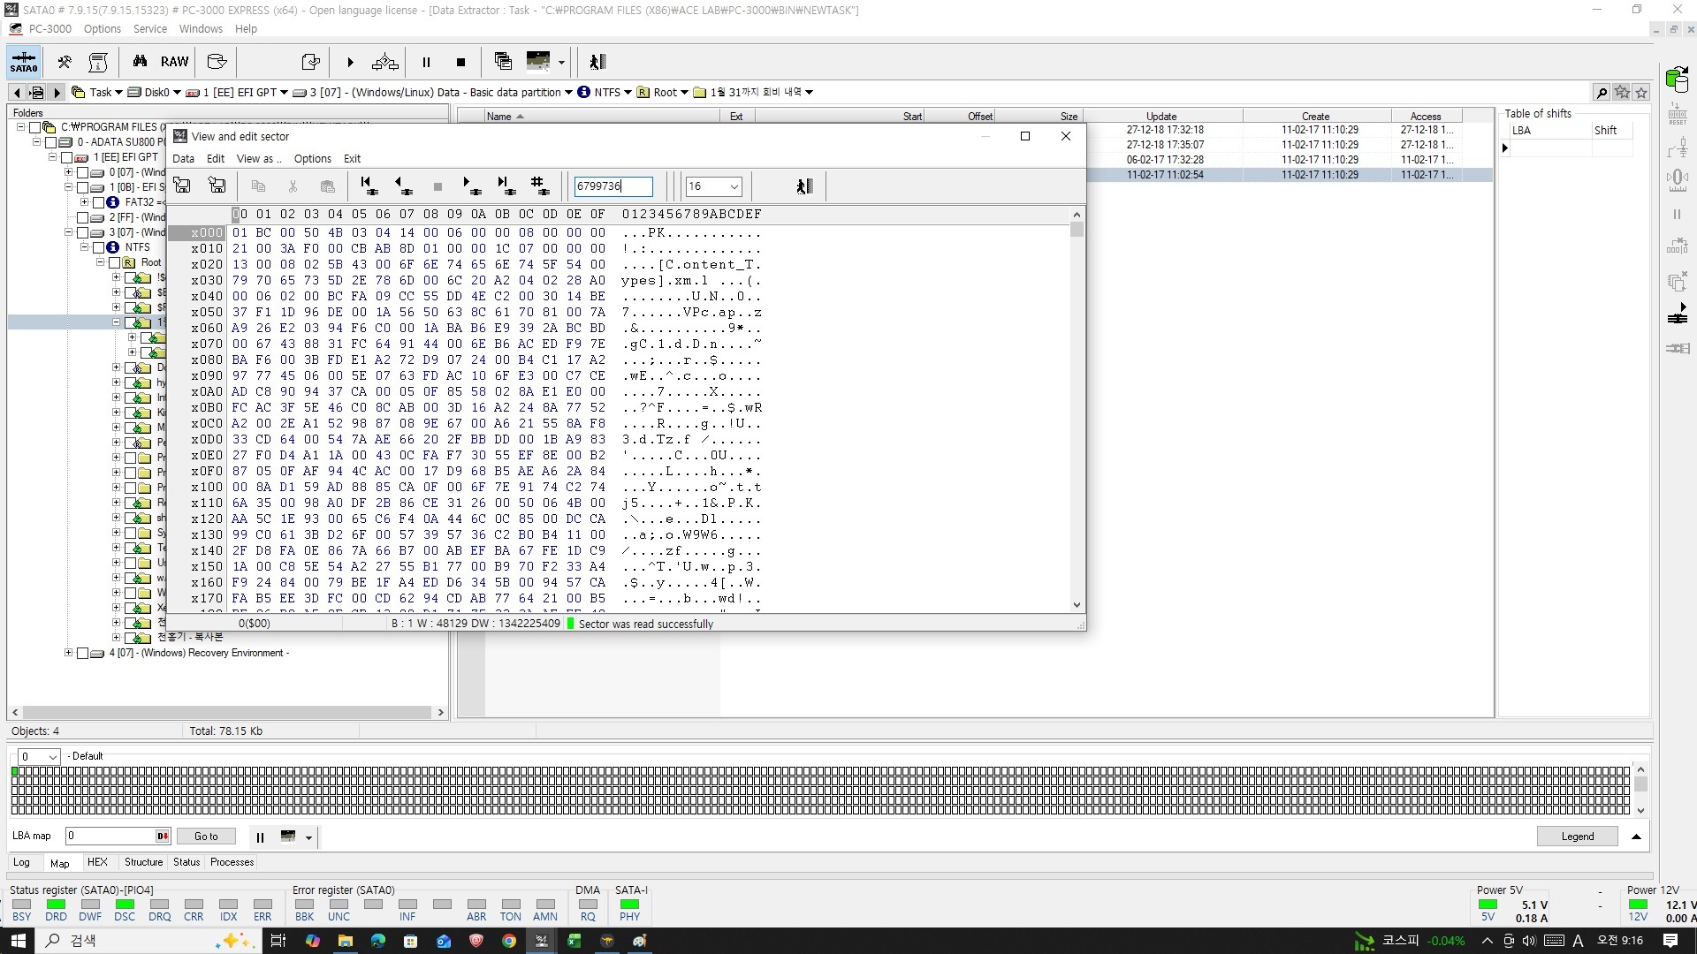
Task: Open the map display mode dropdown arrow
Action: click(561, 62)
